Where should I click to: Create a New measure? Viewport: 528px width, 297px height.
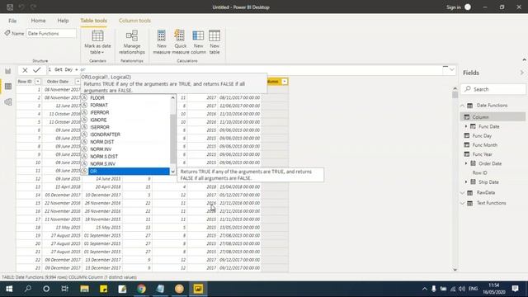click(x=162, y=42)
